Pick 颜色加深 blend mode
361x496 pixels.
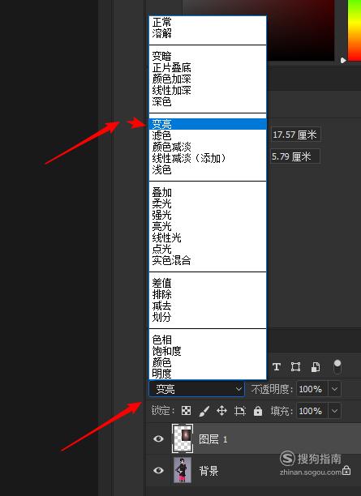pos(208,79)
